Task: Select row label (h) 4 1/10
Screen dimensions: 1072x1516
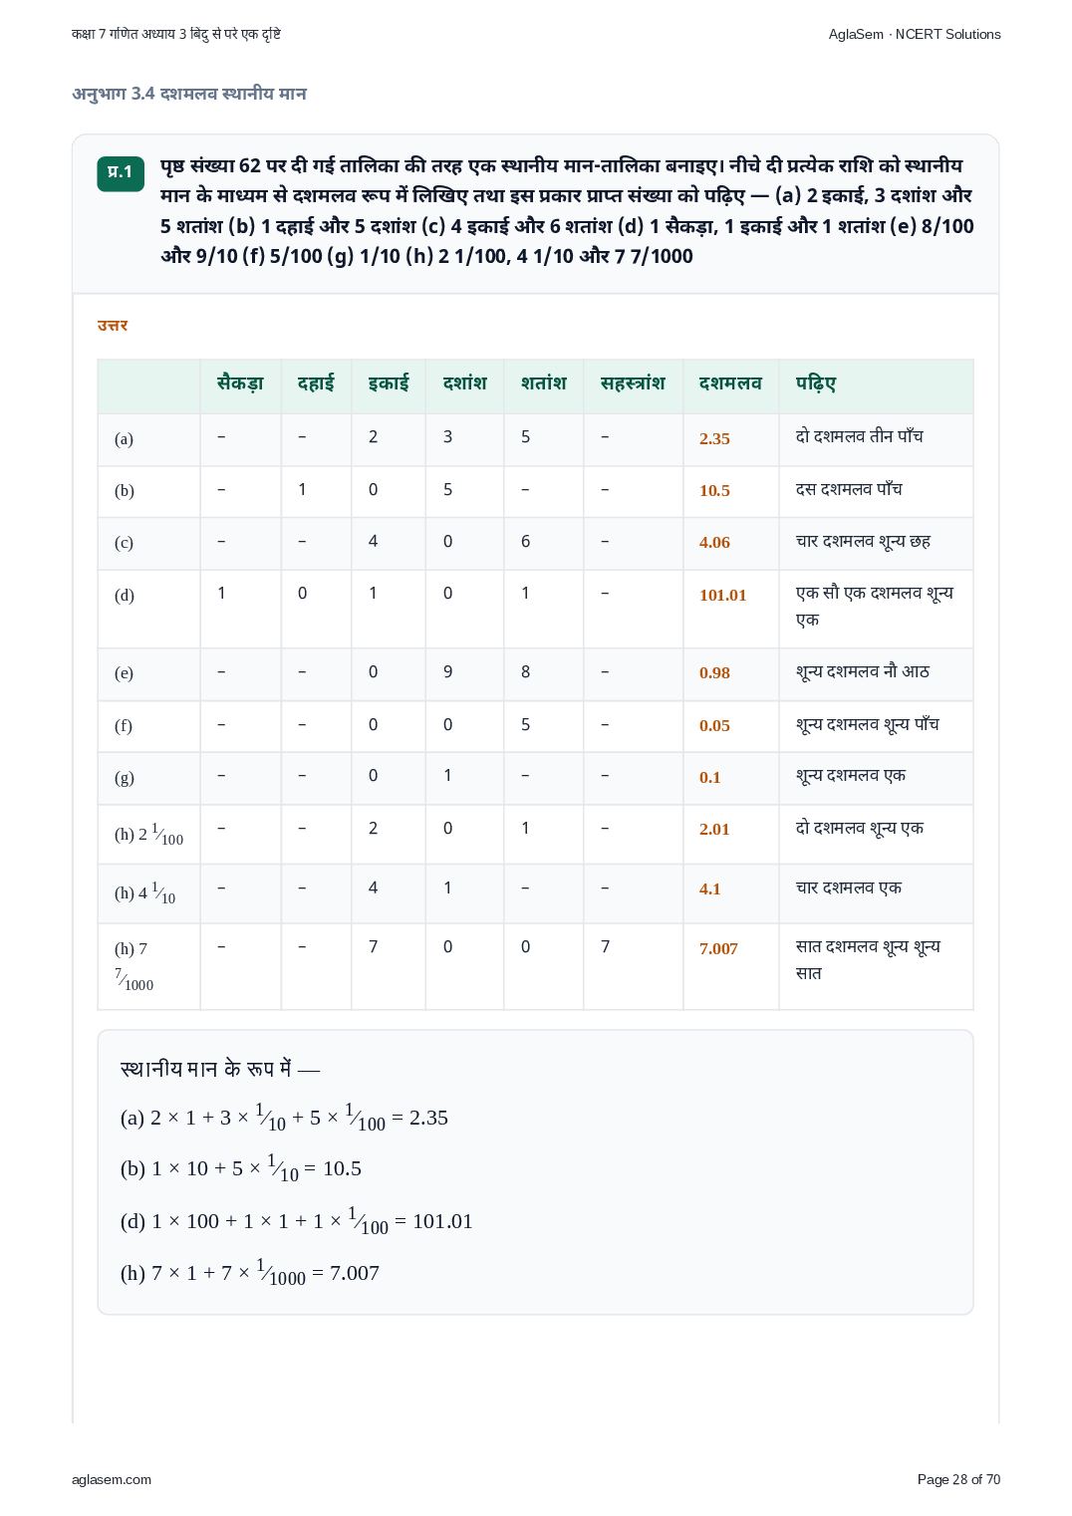Action: tap(144, 892)
